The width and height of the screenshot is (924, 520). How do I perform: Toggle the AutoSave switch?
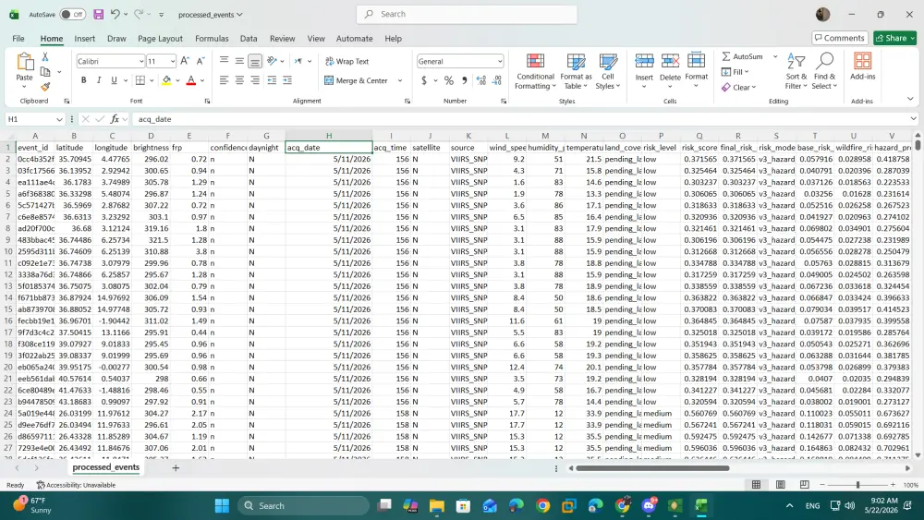[72, 14]
